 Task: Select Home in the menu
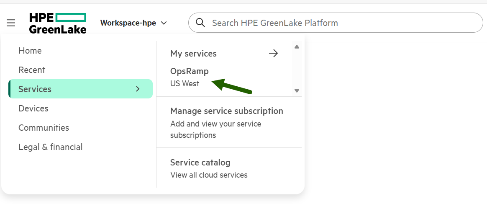coord(30,51)
